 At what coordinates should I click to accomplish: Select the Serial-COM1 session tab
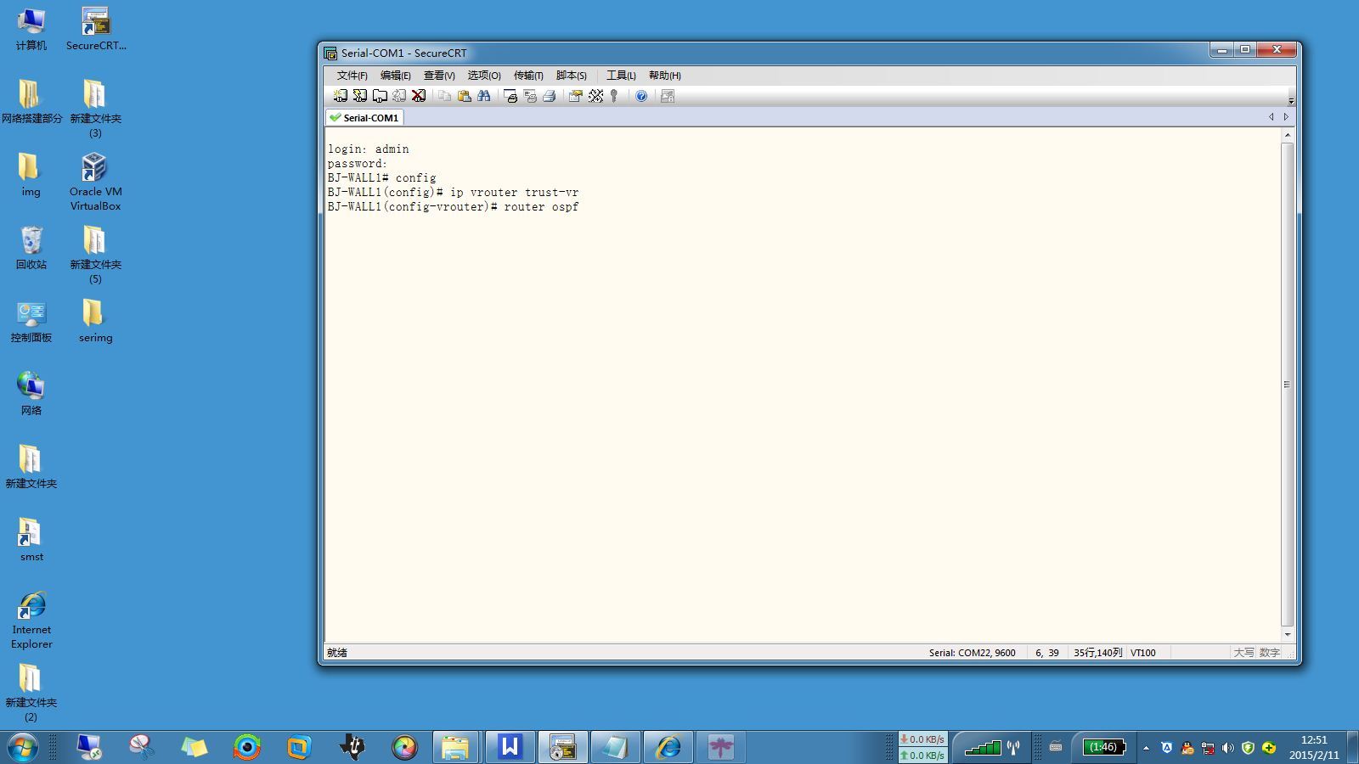(364, 118)
